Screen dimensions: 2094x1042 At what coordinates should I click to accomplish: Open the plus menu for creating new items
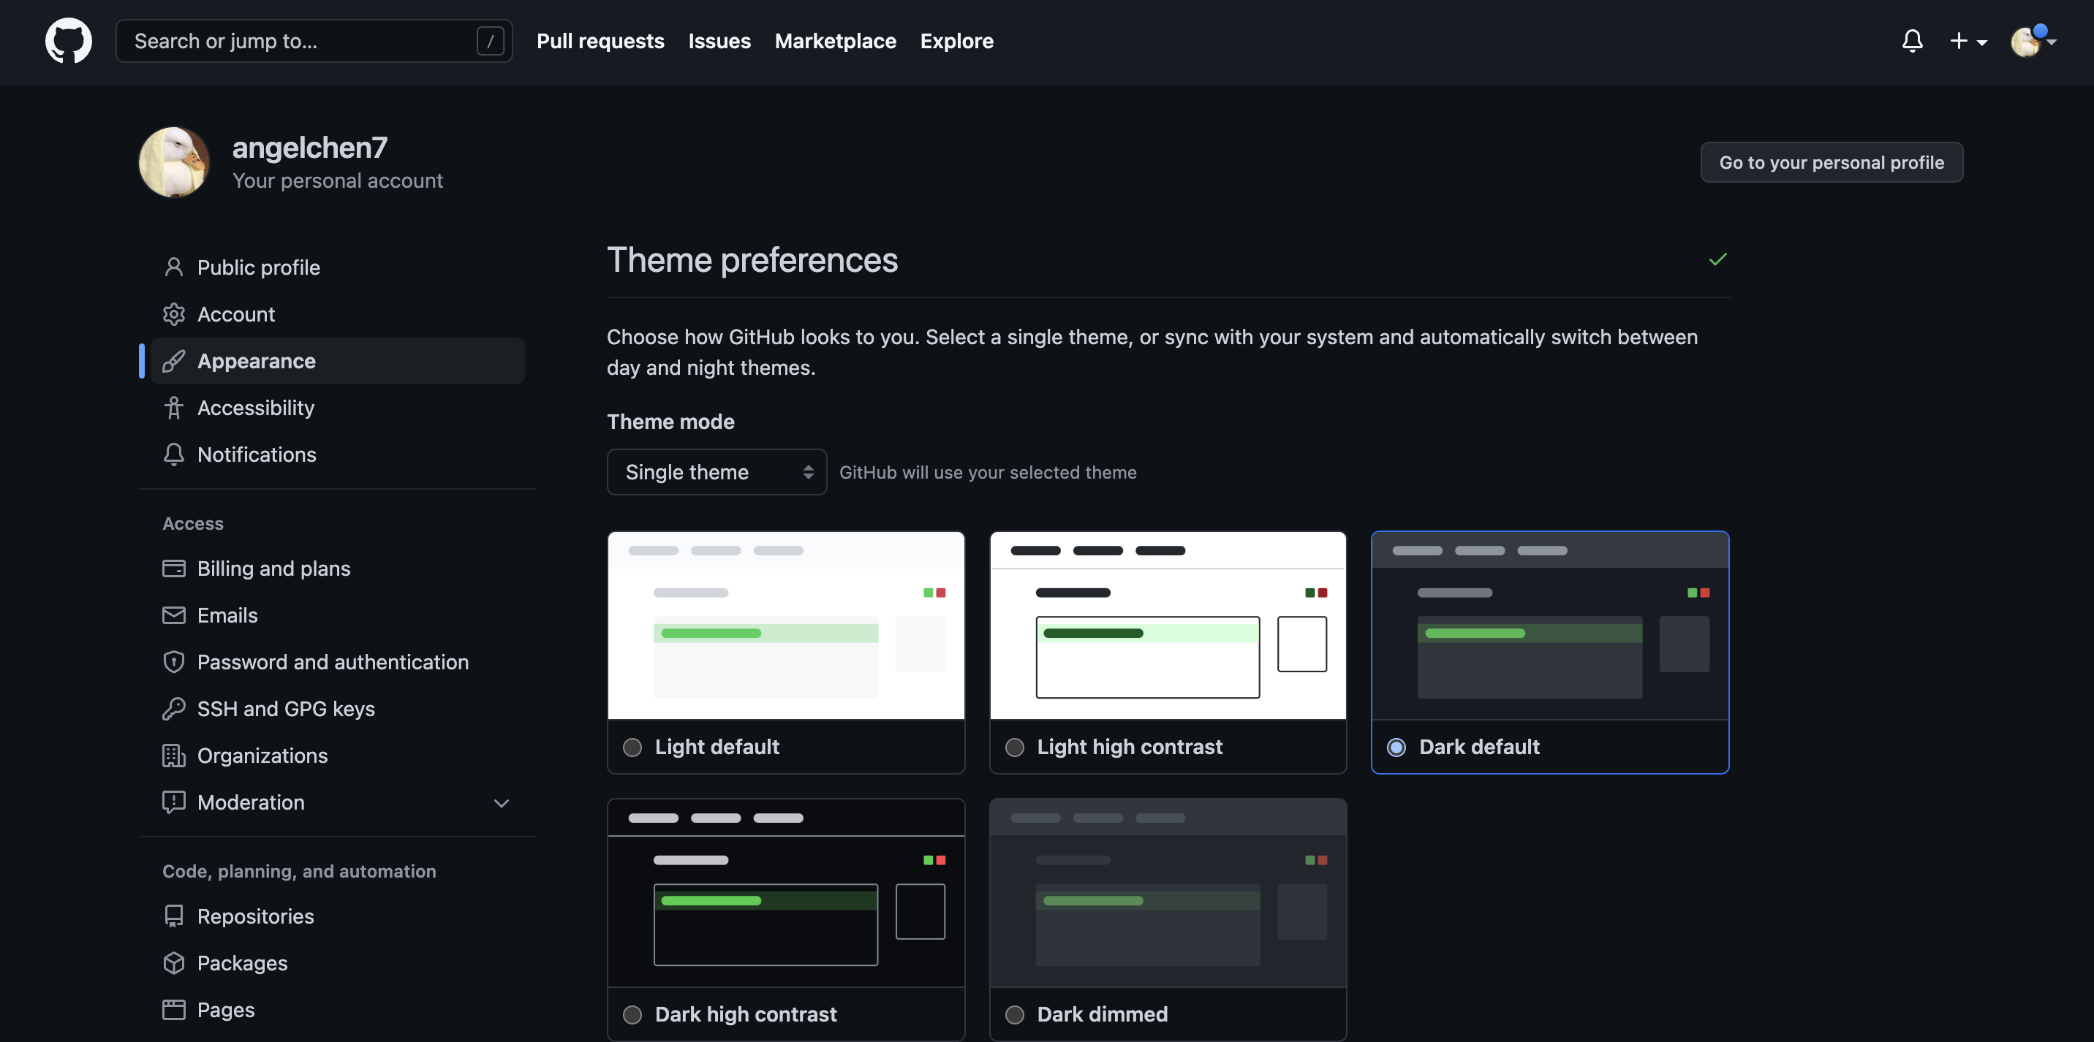(1968, 41)
